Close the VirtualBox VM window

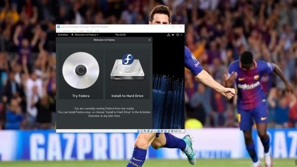(x=181, y=27)
